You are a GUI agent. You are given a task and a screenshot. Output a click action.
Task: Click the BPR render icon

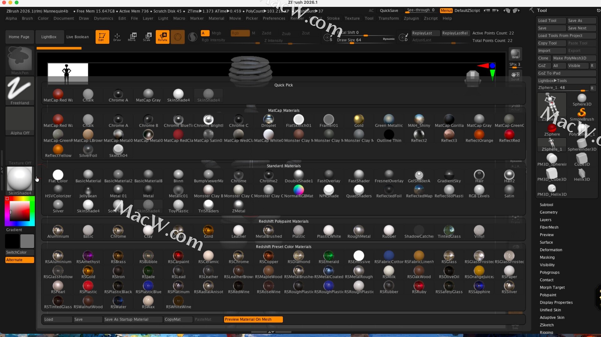coord(515,54)
